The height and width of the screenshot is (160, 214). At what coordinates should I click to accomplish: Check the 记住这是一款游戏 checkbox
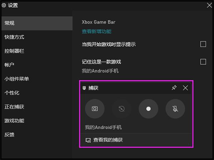pos(203,62)
